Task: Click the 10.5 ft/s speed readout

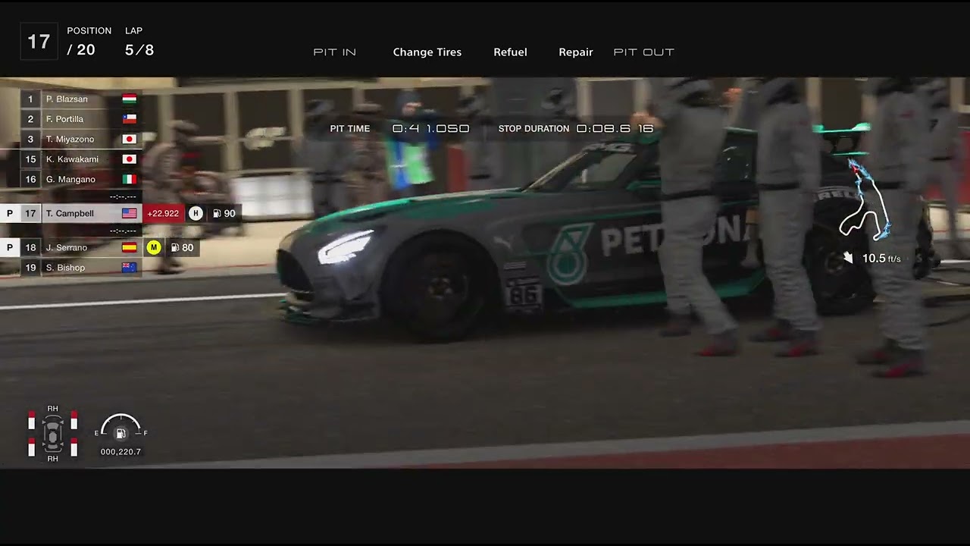Action: [881, 259]
